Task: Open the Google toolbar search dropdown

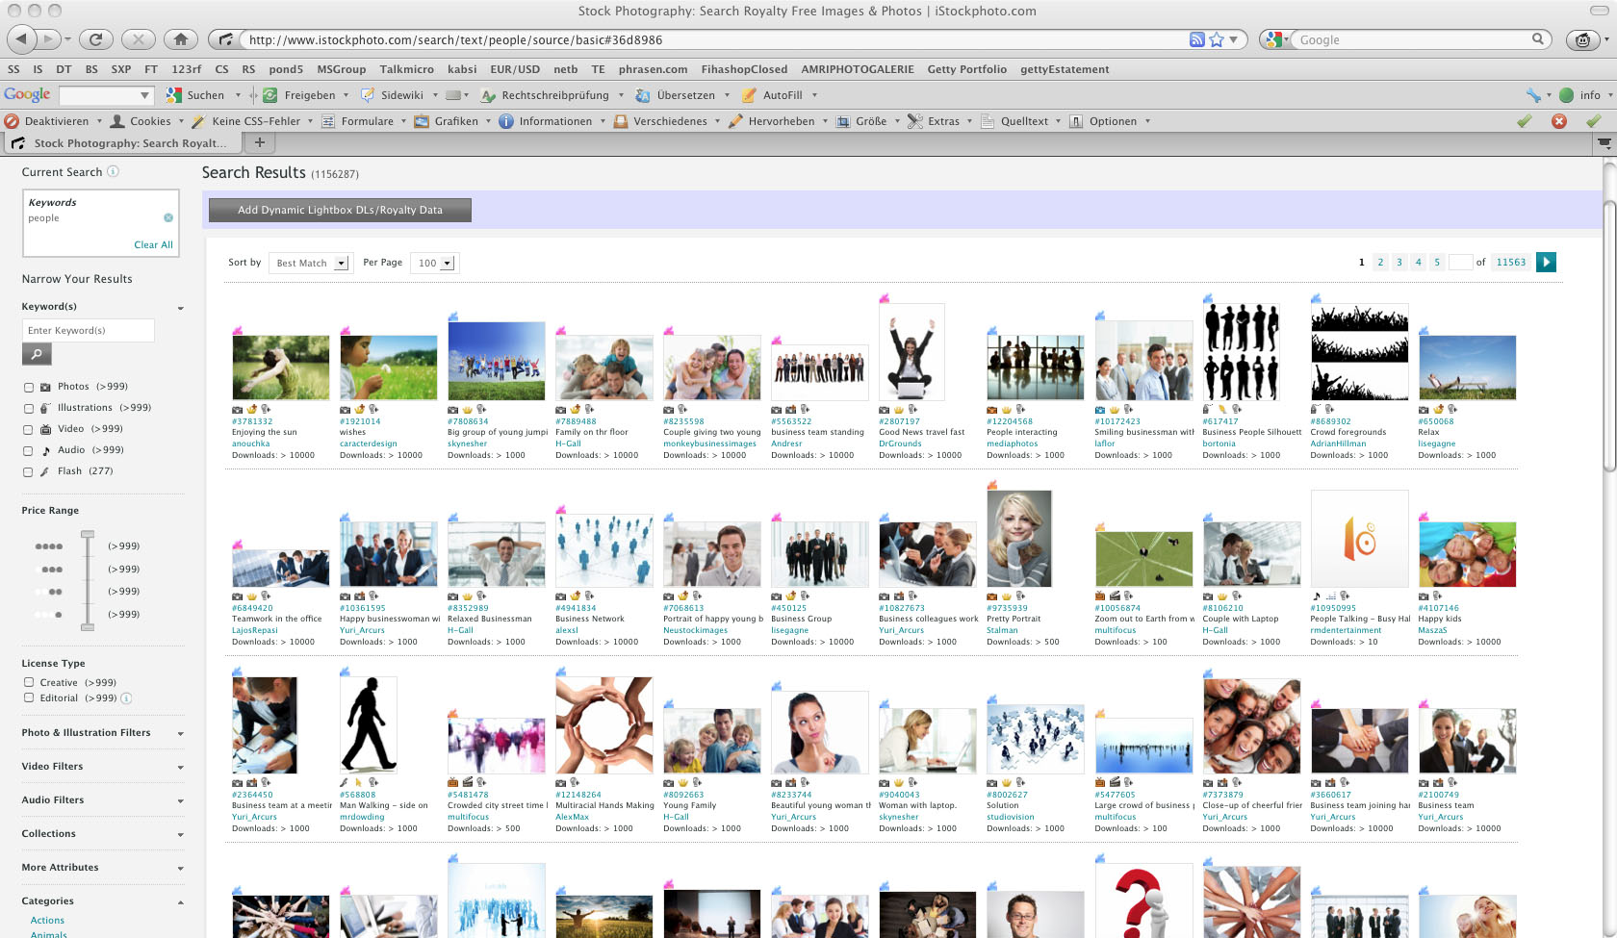Action: click(145, 95)
